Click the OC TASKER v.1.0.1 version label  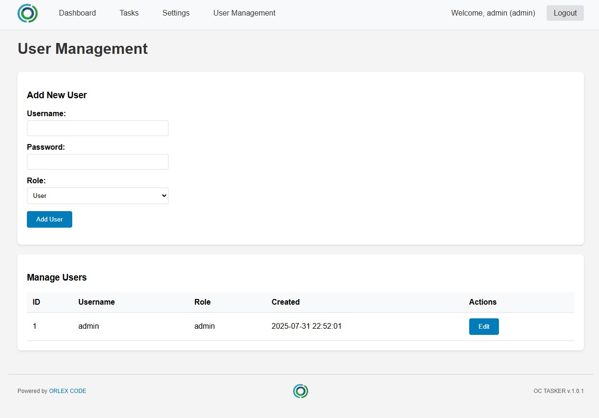558,391
